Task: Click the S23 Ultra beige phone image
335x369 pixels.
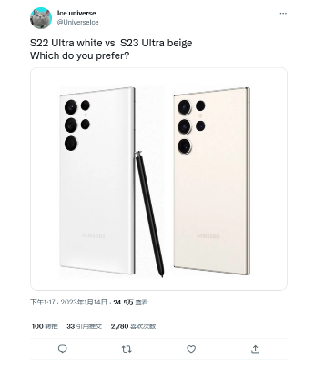Action: pos(211,181)
